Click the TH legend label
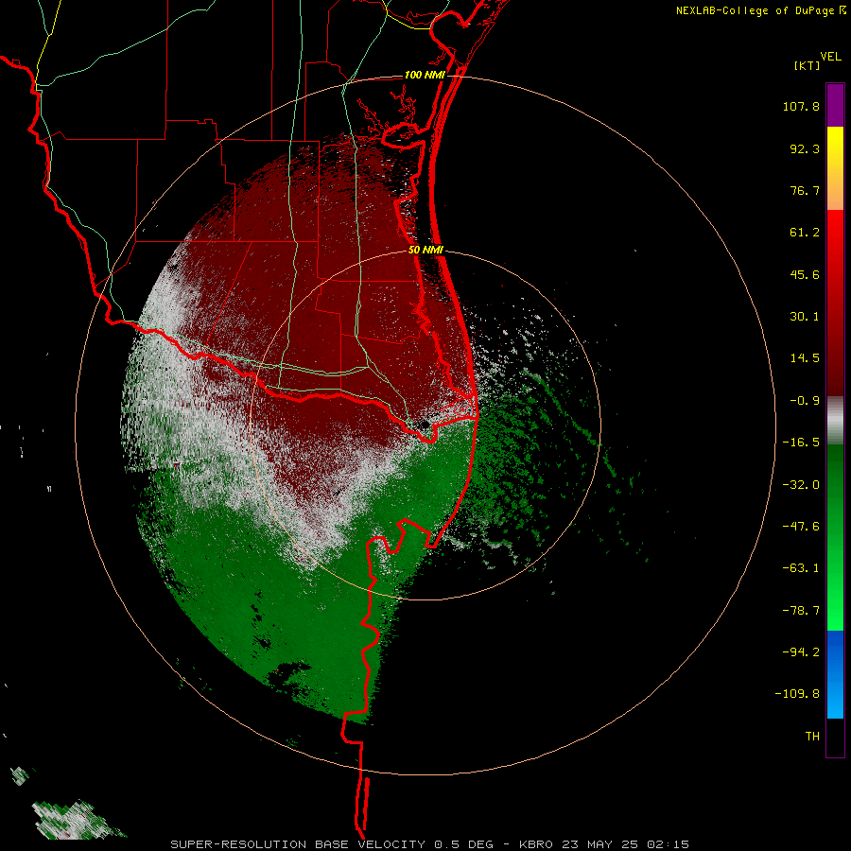The image size is (851, 851). point(812,737)
